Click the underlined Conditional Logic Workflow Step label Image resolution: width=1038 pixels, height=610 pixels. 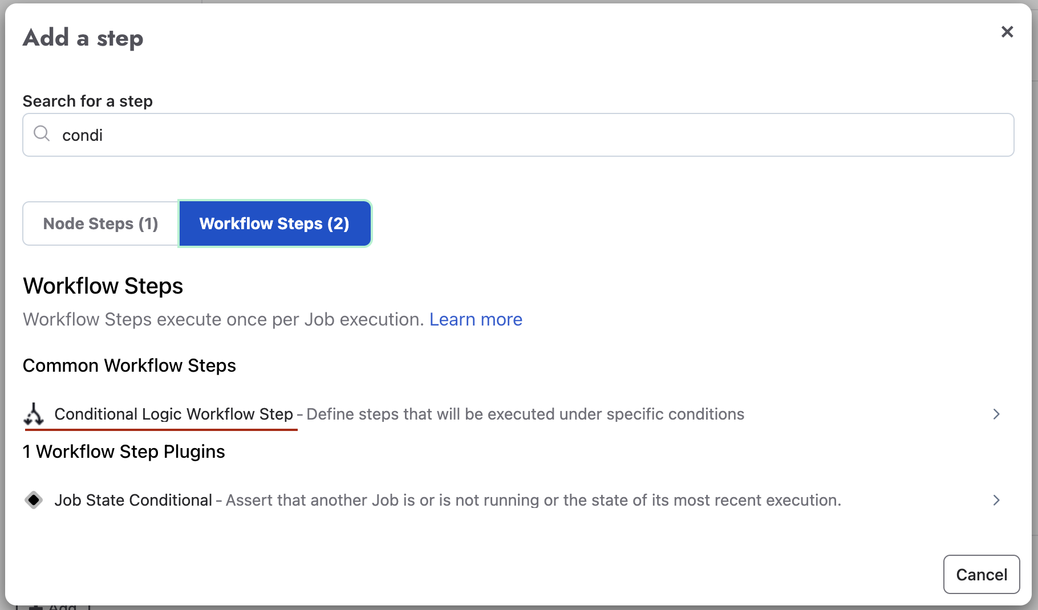(173, 414)
